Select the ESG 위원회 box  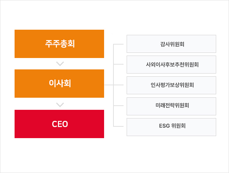click(171, 127)
